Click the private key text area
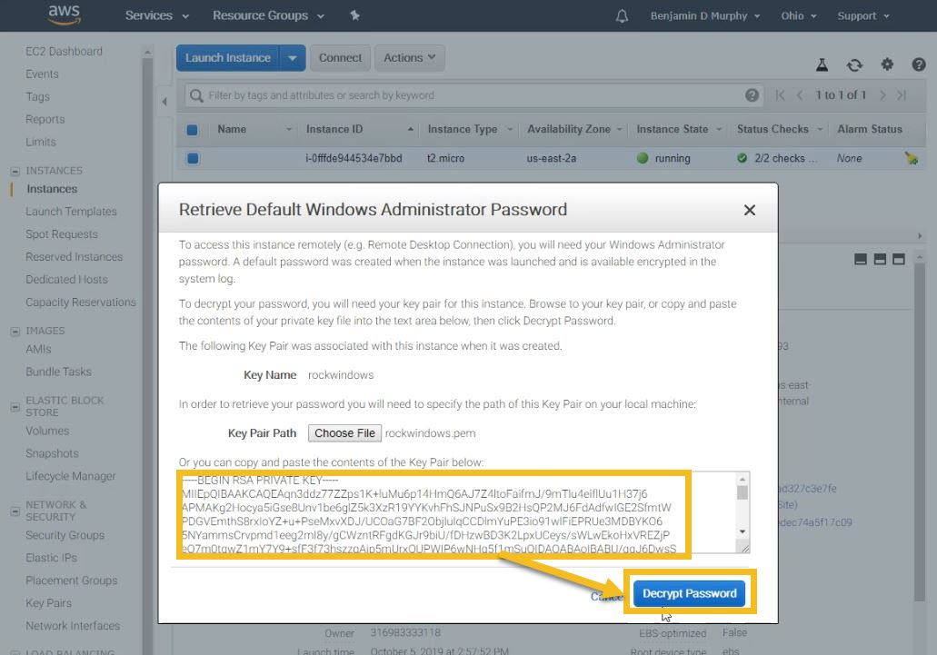Screen dimensions: 937x655 [x=458, y=513]
